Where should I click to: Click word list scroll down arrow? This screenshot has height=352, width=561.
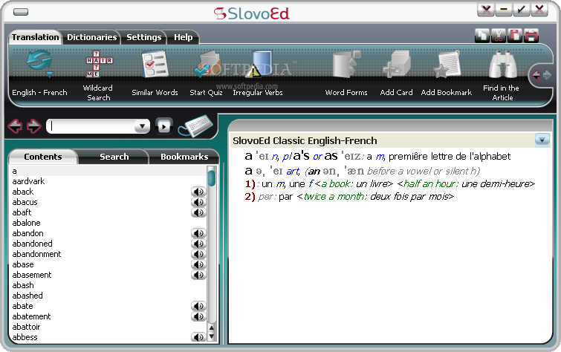click(x=212, y=336)
